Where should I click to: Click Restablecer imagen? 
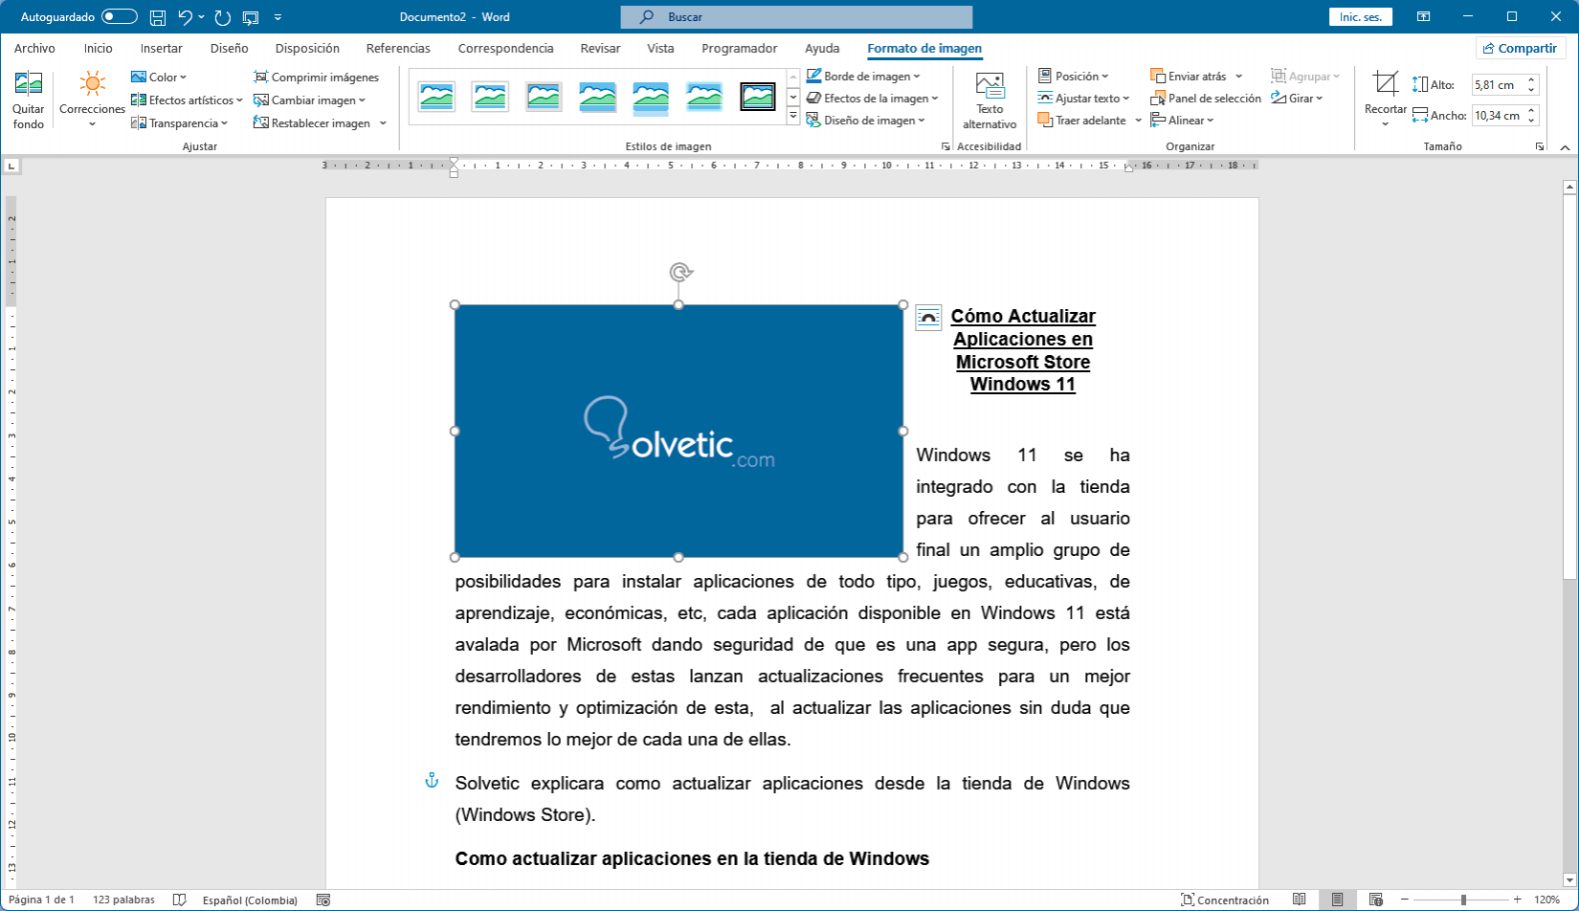click(312, 122)
